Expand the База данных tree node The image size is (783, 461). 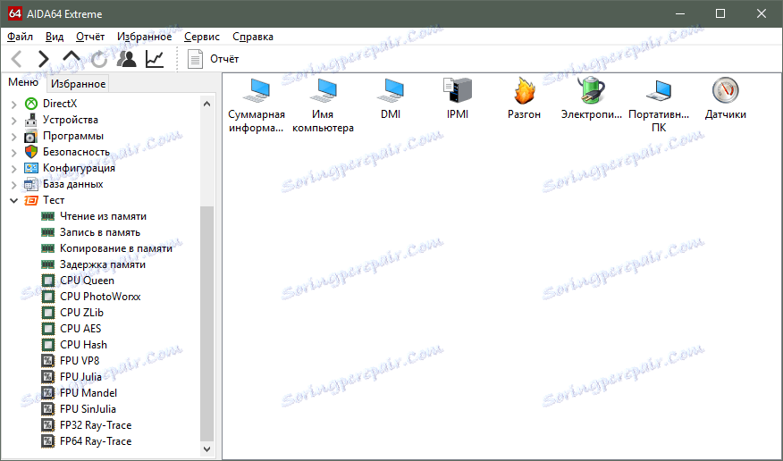(14, 185)
